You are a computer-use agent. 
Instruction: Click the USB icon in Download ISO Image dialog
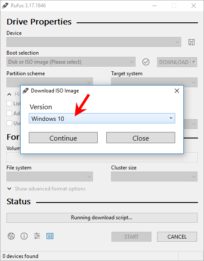(x=25, y=91)
